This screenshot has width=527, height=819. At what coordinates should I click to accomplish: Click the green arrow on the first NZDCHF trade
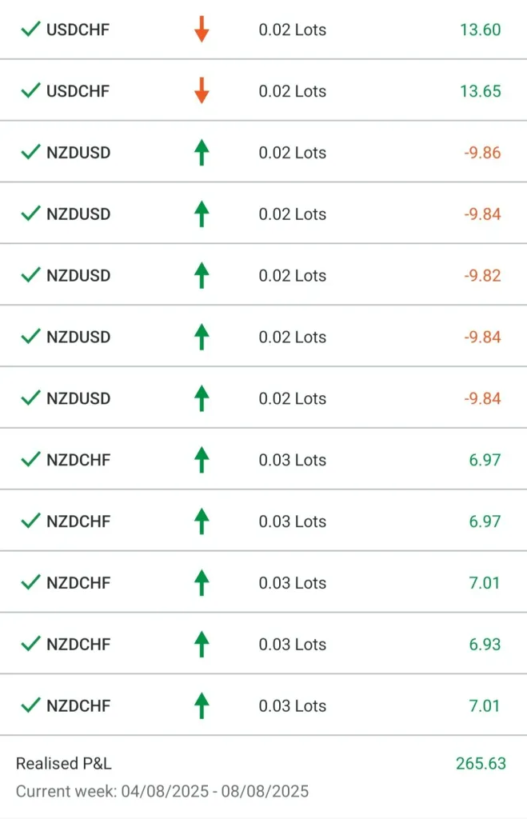202,460
